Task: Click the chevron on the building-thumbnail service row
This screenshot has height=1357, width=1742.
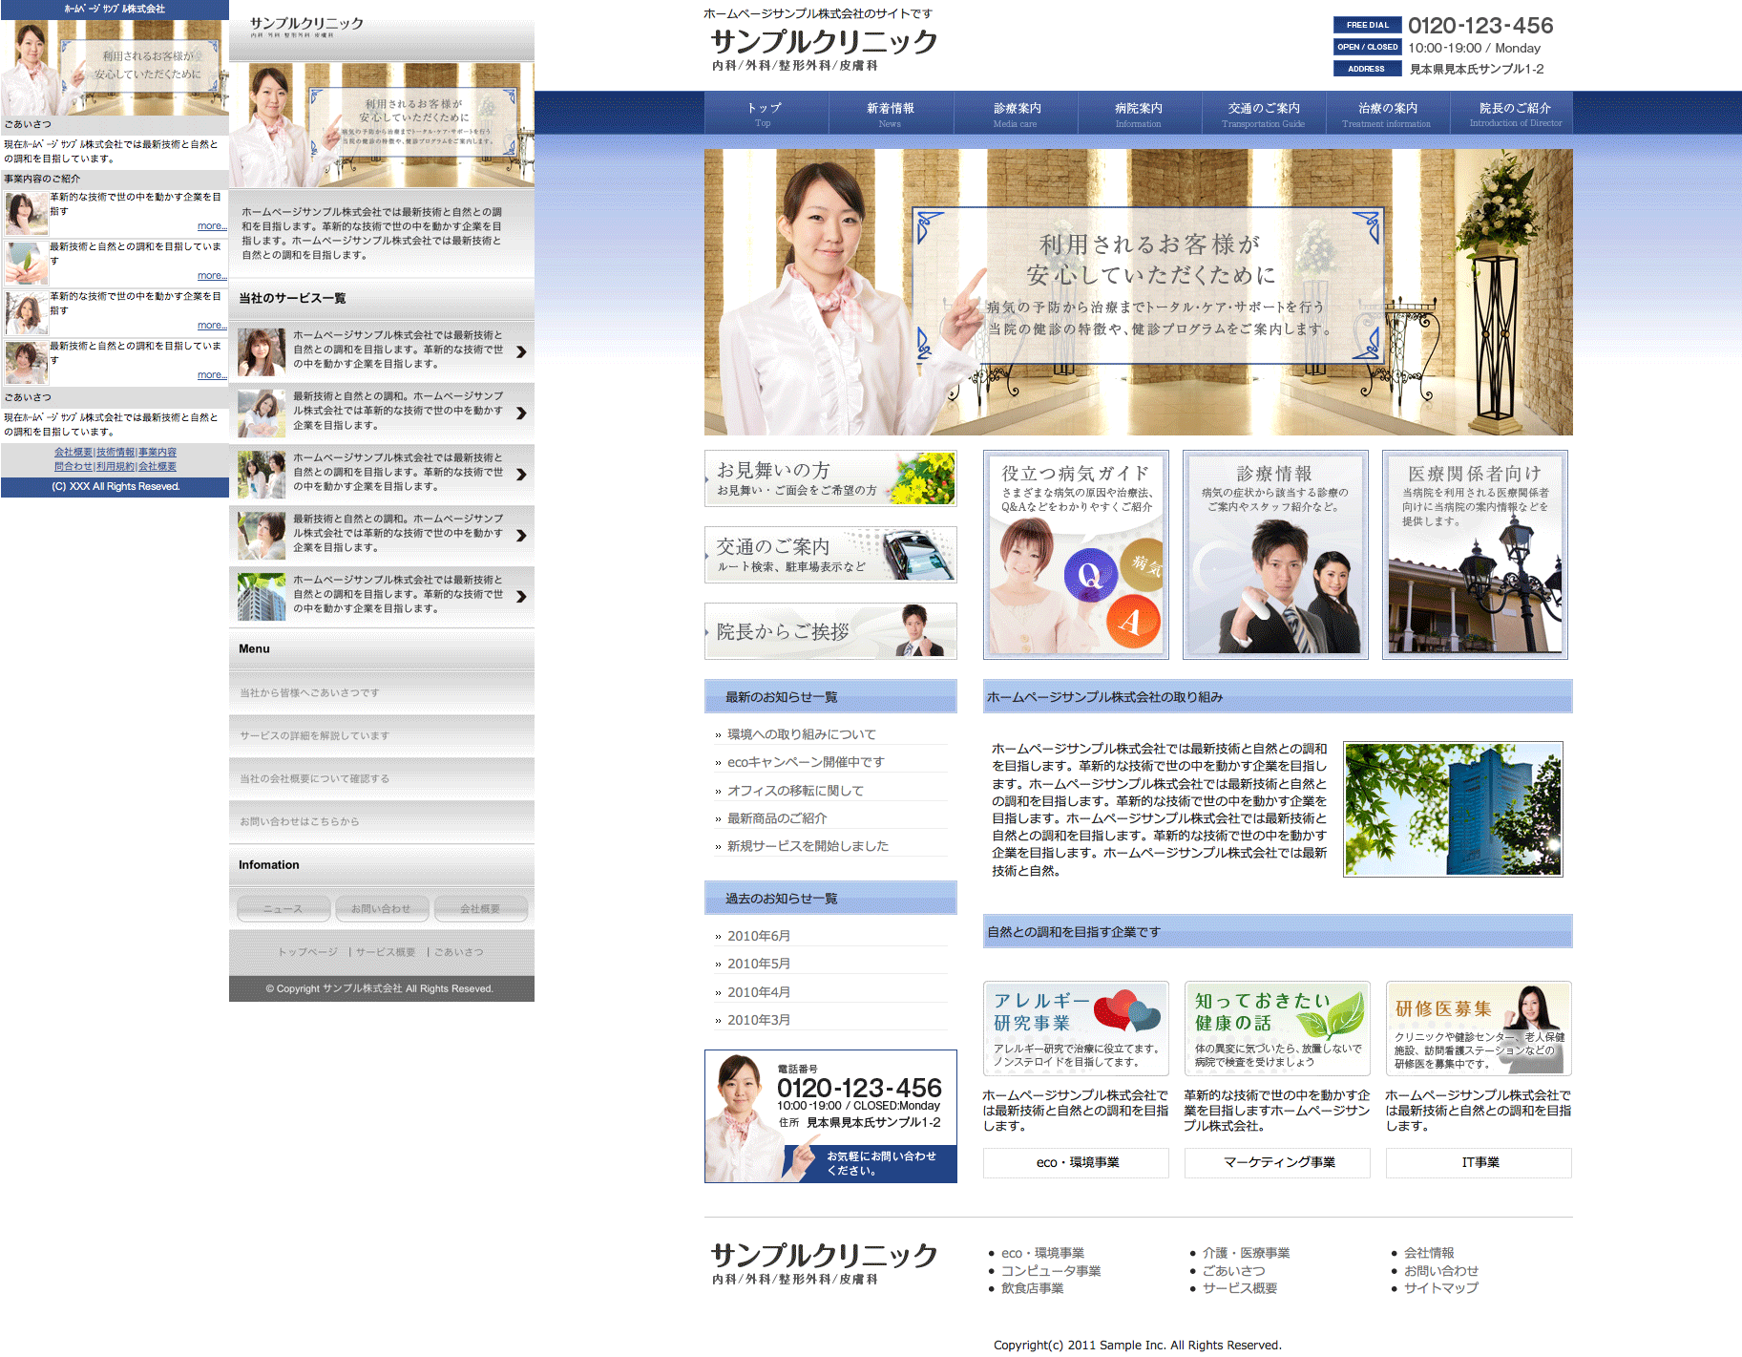Action: [521, 596]
